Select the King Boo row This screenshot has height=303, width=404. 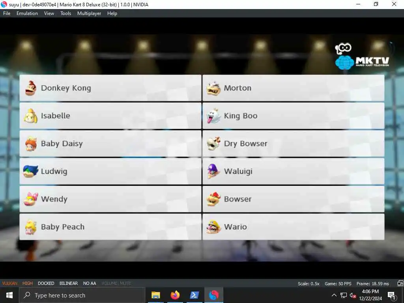point(294,116)
